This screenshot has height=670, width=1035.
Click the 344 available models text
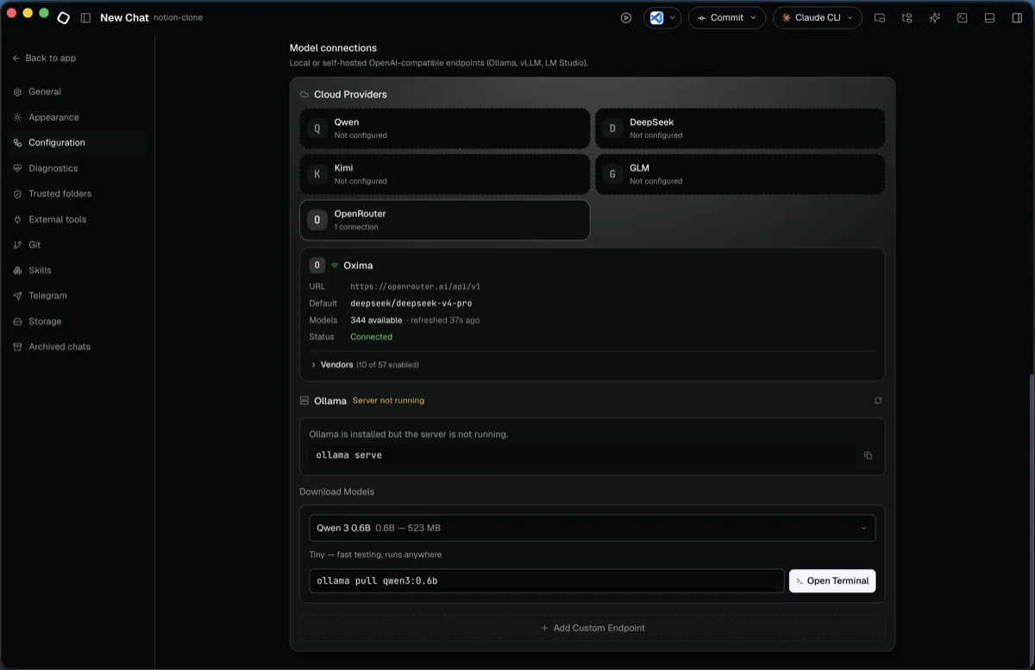click(x=376, y=320)
